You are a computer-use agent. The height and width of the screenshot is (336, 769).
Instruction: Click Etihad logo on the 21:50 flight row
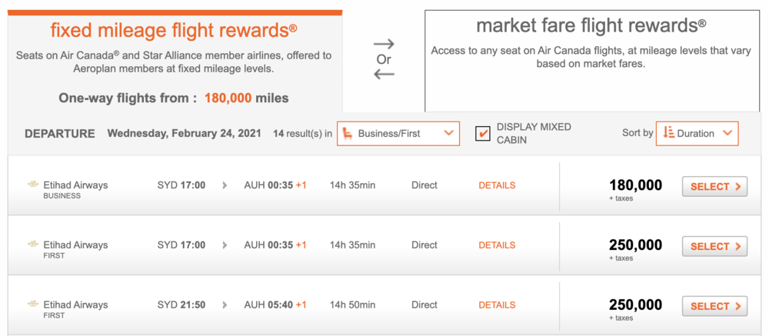pyautogui.click(x=33, y=304)
